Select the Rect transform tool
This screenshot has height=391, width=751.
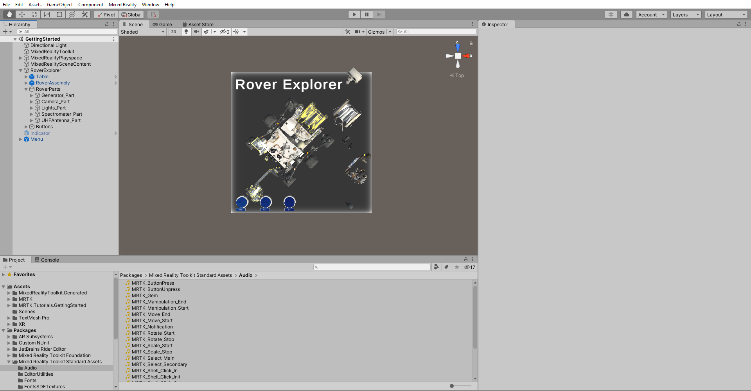[x=59, y=14]
